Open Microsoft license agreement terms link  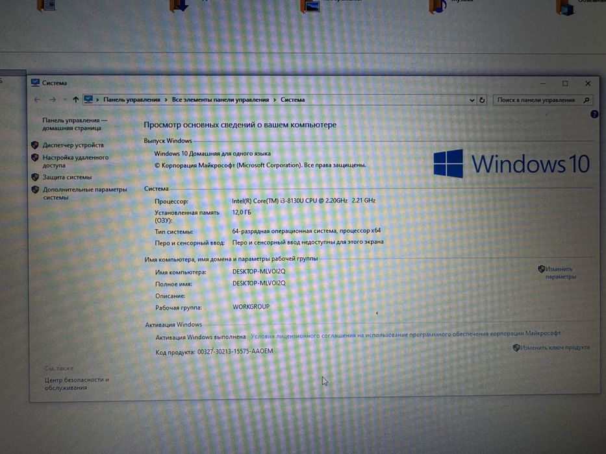point(405,334)
